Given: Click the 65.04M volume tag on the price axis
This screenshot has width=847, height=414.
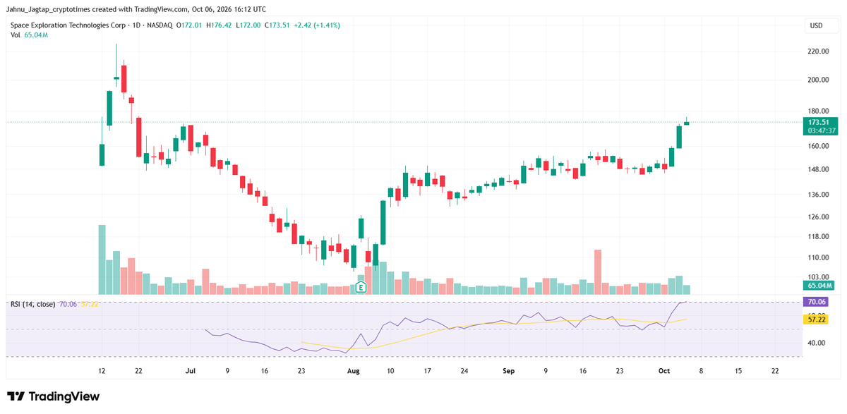Looking at the screenshot, I should (x=820, y=286).
